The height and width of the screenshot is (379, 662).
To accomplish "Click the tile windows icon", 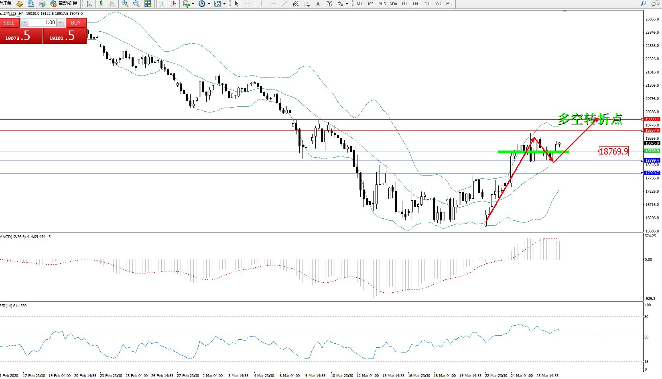I will [148, 4].
